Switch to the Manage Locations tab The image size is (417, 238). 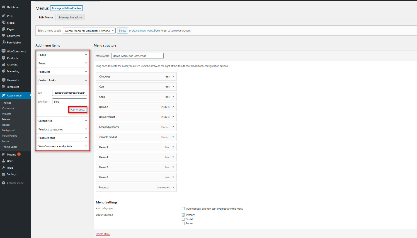(71, 17)
